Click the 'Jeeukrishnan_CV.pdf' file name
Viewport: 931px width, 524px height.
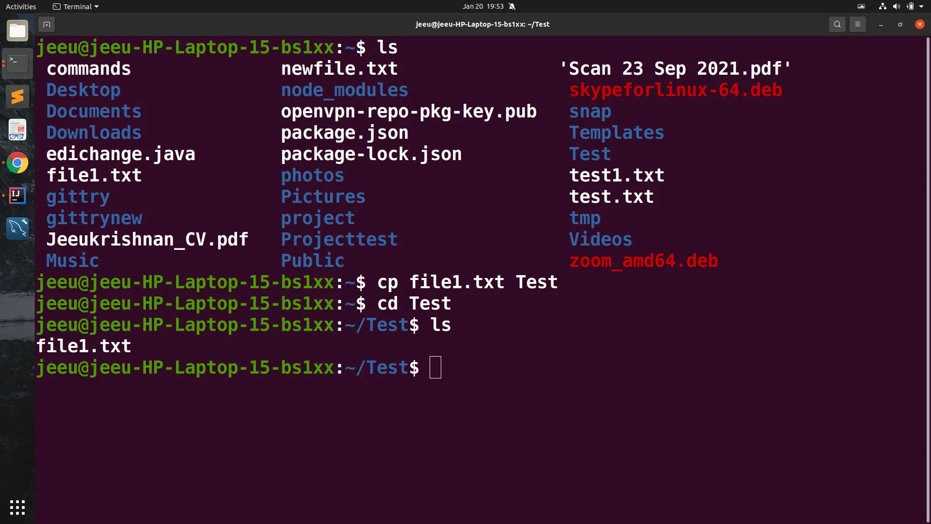147,239
